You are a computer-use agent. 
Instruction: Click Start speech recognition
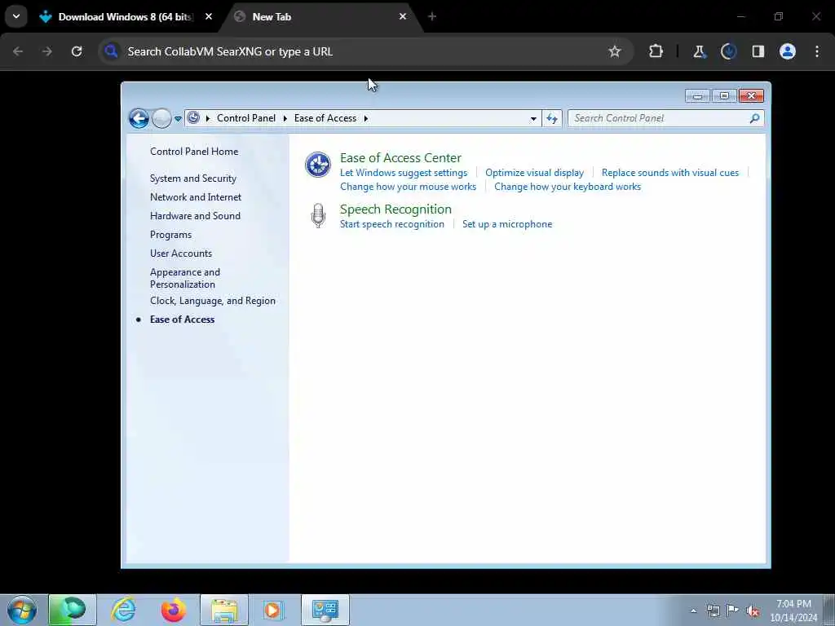point(392,224)
